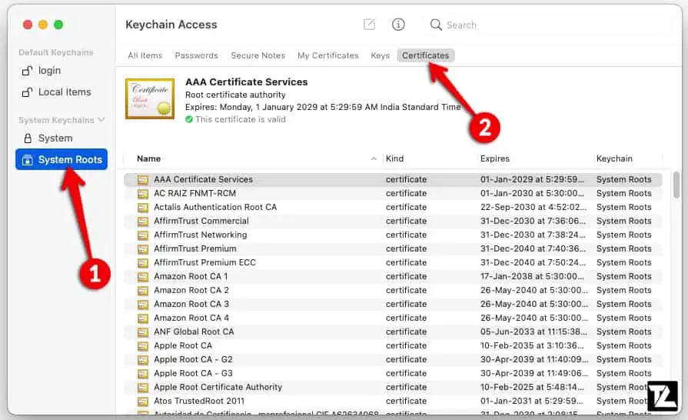Select the System Roots keychain
Viewport: 688px width, 420px height.
click(x=61, y=159)
